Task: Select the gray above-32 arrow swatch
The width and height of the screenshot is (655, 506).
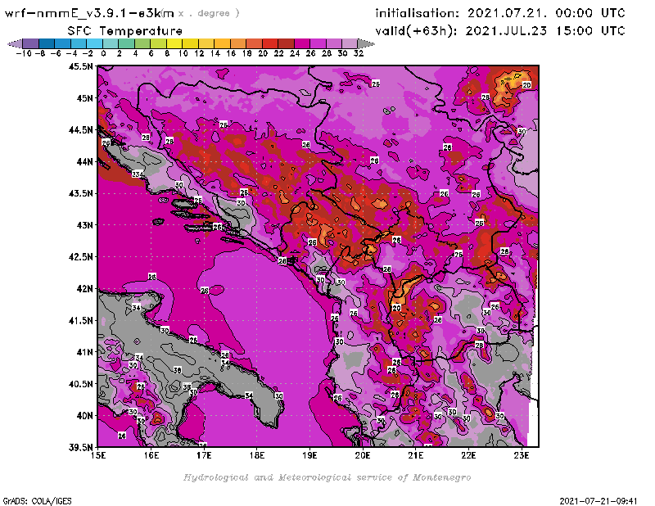Action: tap(366, 43)
